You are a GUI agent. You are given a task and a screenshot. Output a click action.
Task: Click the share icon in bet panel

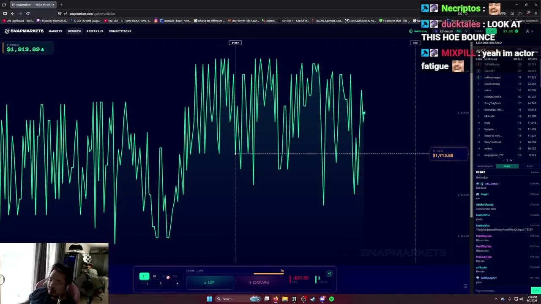pyautogui.click(x=329, y=274)
